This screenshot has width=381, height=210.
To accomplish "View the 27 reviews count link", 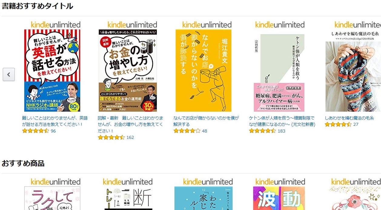I will point(356,124).
